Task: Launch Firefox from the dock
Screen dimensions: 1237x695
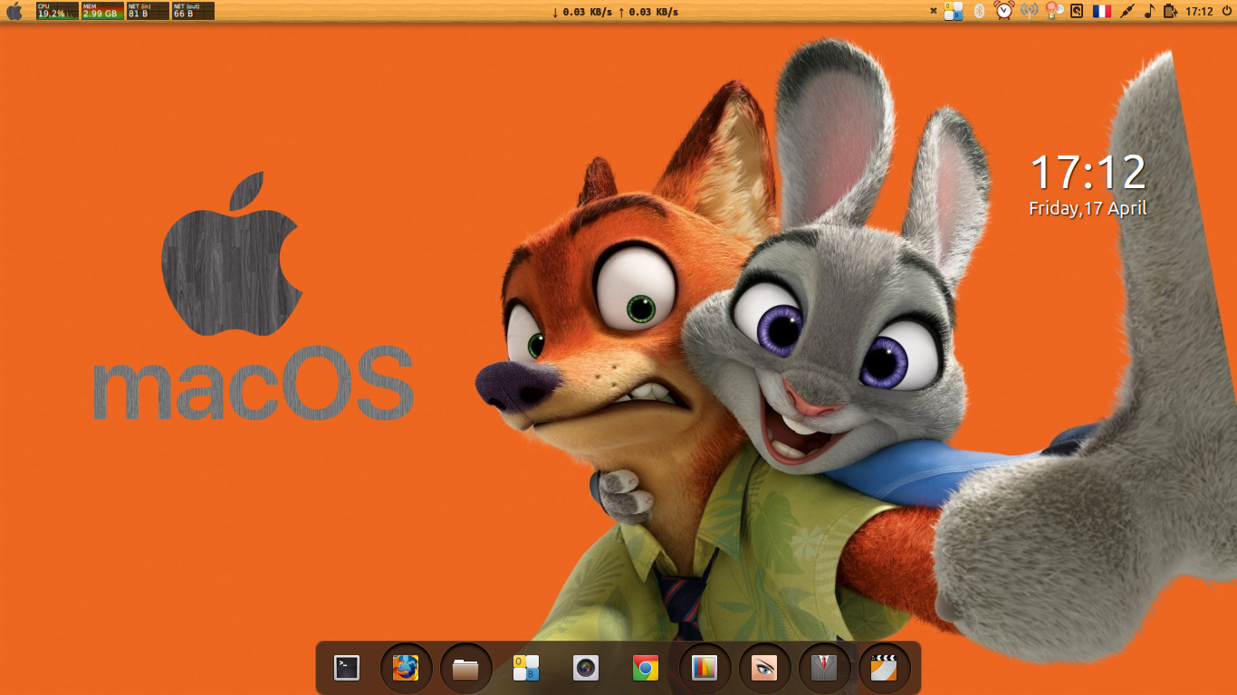Action: (406, 668)
